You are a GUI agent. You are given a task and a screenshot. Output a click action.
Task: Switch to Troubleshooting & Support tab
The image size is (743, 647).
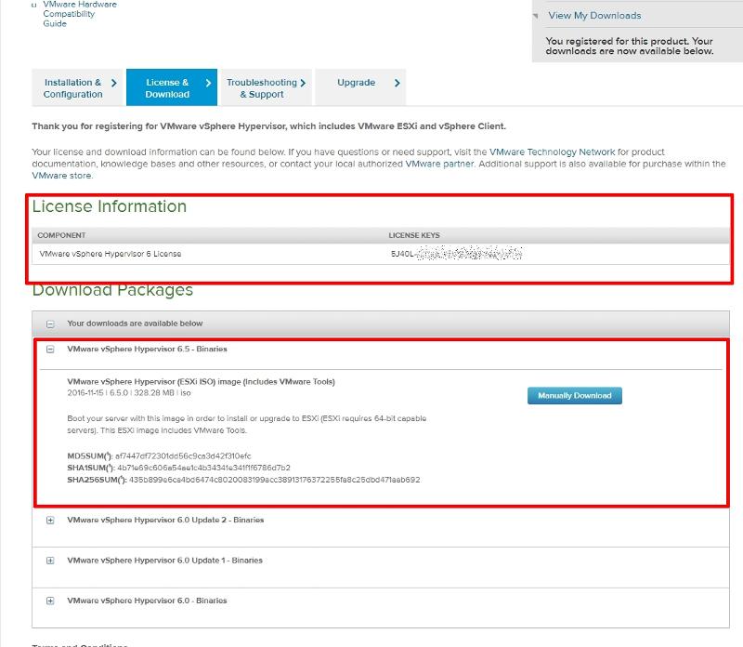pos(266,87)
